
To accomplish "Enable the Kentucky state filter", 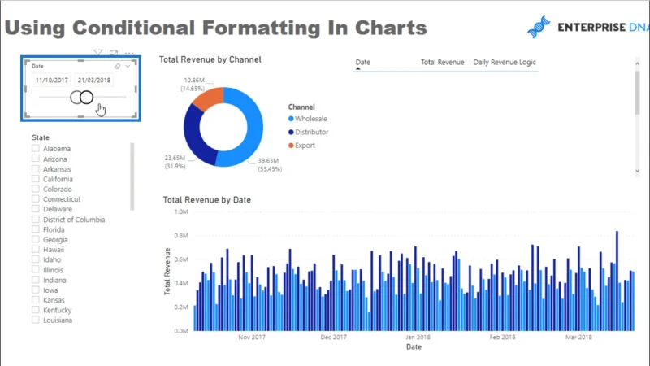I will (x=36, y=310).
